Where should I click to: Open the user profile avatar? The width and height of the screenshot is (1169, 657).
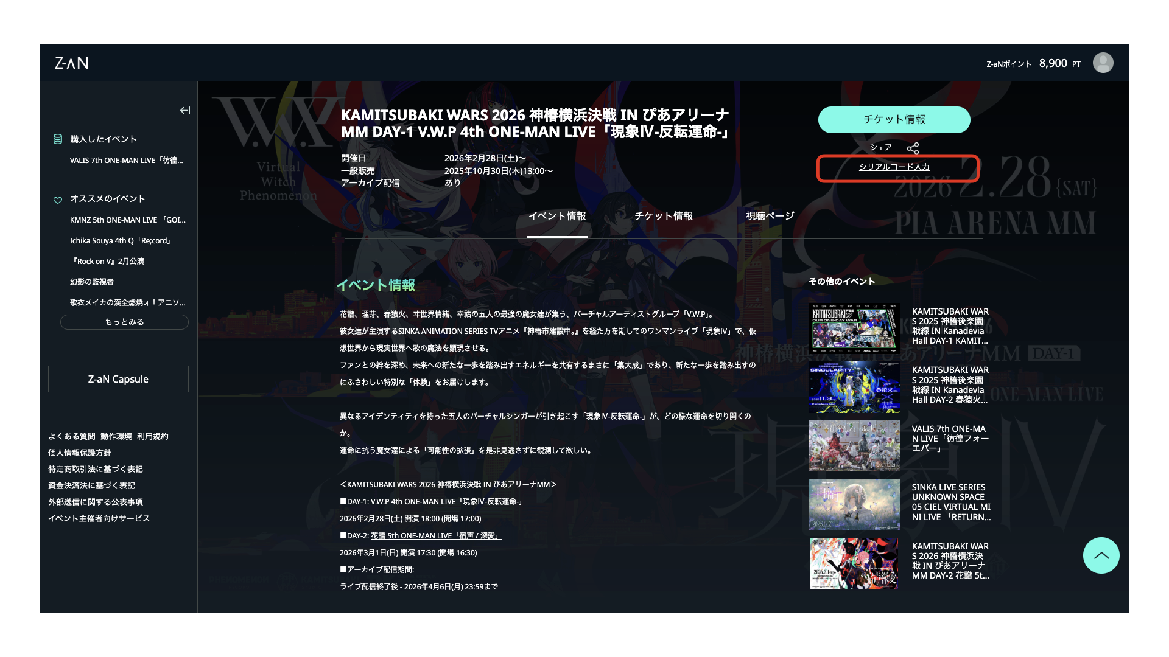[1103, 63]
